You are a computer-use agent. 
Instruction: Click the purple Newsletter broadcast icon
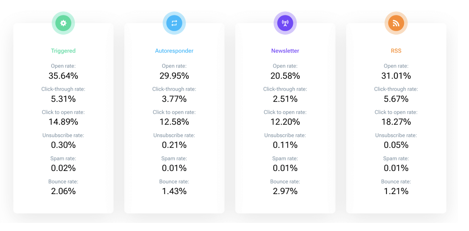click(x=285, y=23)
